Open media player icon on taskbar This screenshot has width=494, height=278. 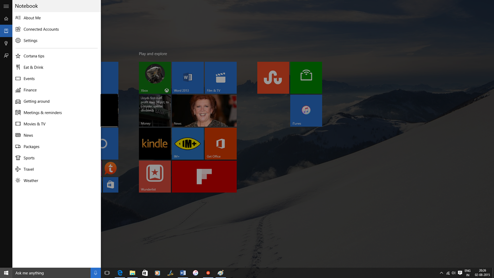158,273
